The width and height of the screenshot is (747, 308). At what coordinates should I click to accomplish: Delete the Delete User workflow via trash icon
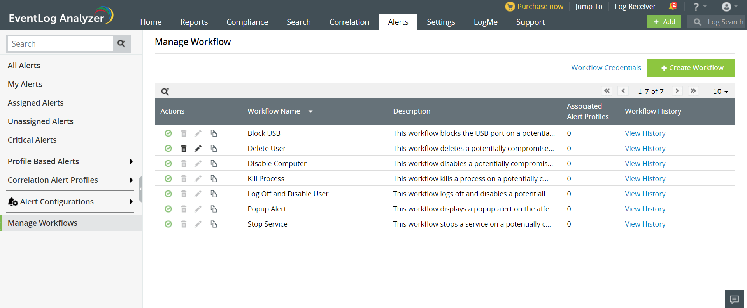(x=184, y=148)
